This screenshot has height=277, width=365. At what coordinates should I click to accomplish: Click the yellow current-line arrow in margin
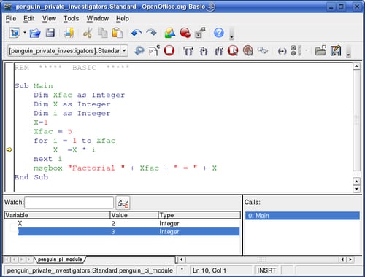pyautogui.click(x=9, y=149)
